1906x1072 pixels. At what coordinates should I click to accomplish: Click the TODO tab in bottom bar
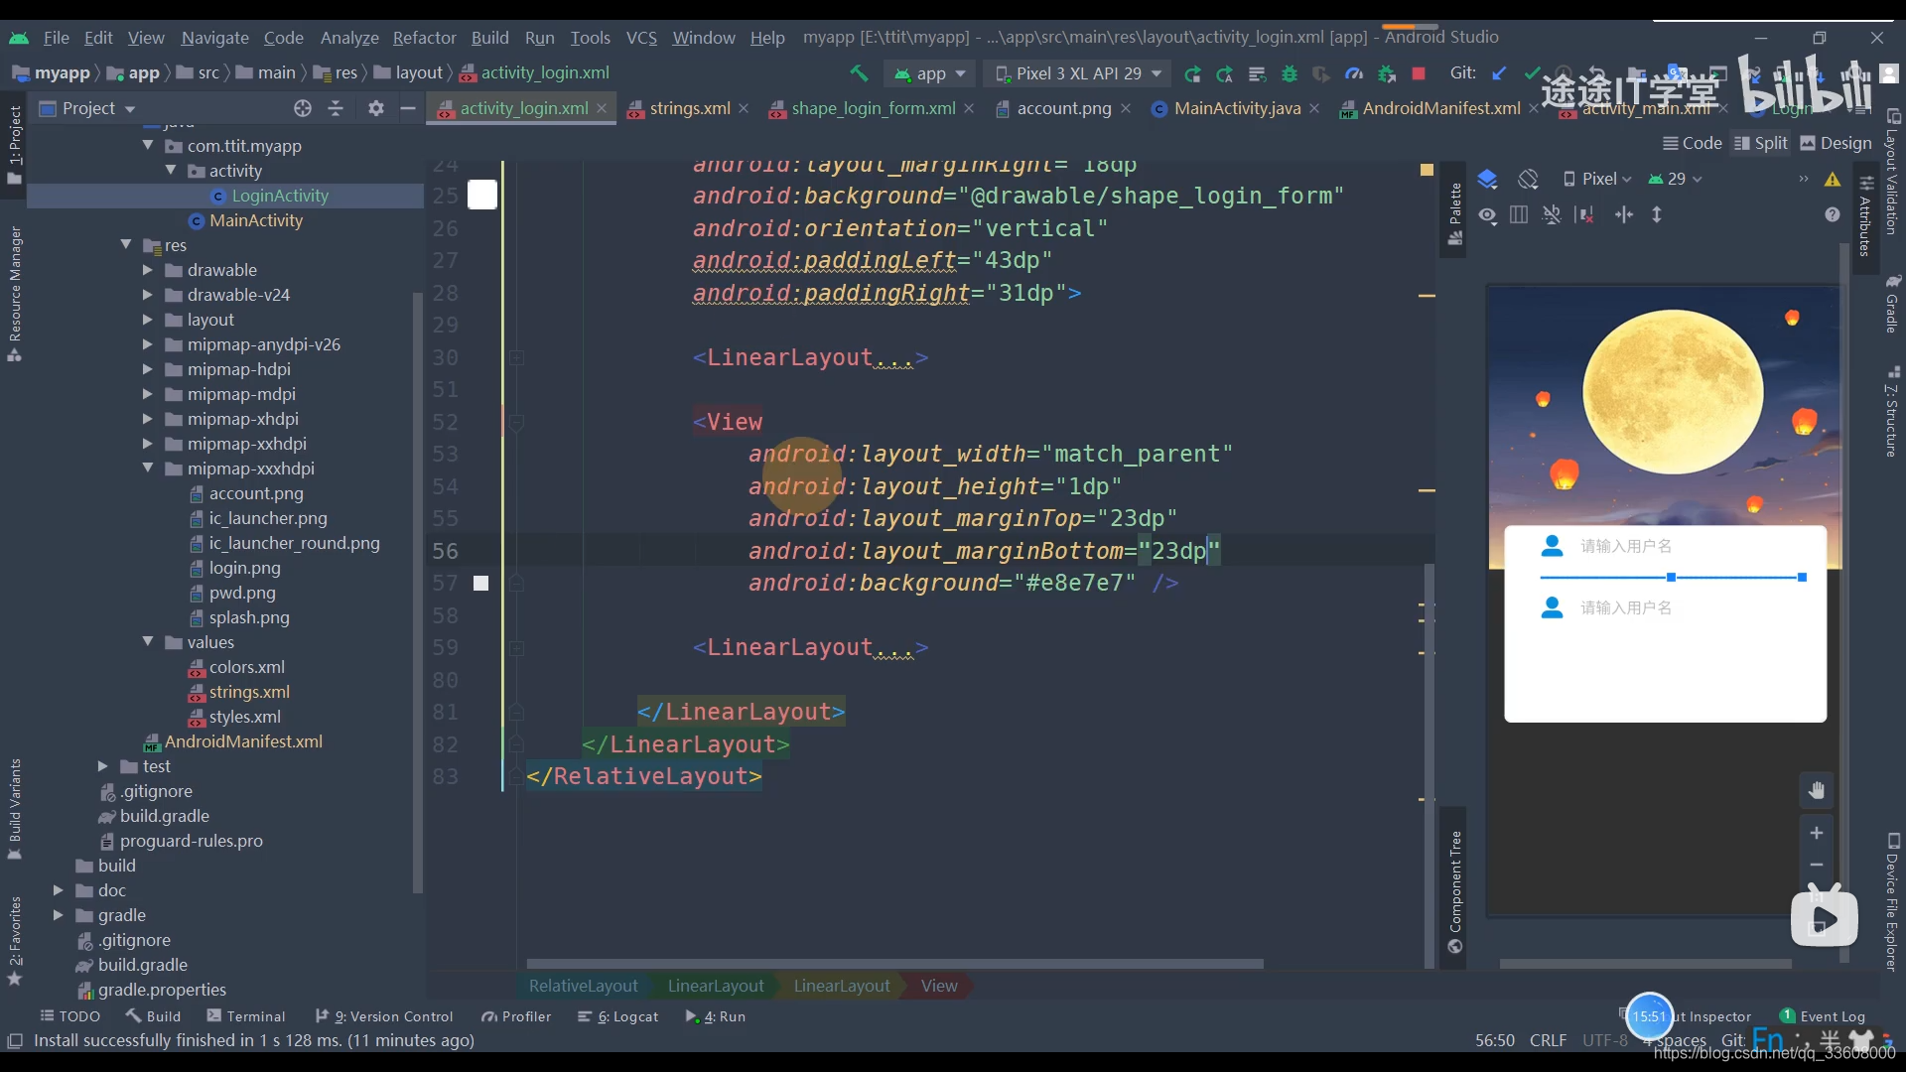coord(72,1015)
